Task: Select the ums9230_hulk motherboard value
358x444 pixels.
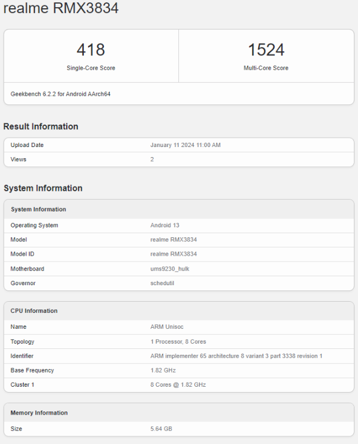Action: pyautogui.click(x=170, y=269)
